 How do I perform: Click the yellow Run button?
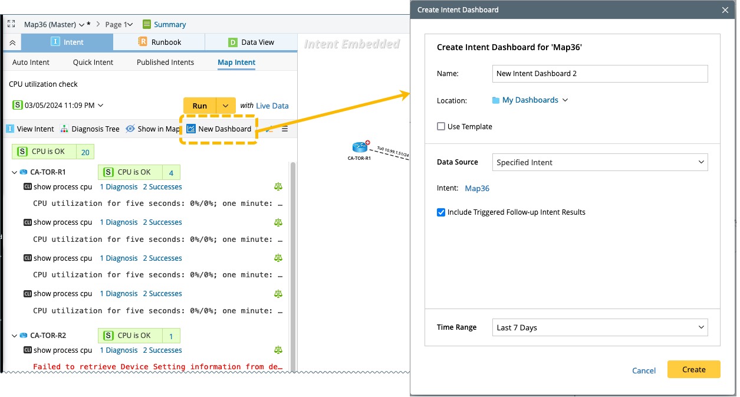coord(200,106)
